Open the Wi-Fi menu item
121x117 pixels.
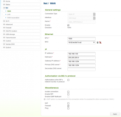click(x=21, y=21)
